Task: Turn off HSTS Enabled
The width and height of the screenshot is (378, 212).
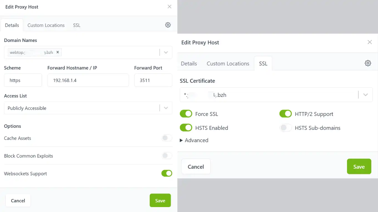Action: pos(186,128)
